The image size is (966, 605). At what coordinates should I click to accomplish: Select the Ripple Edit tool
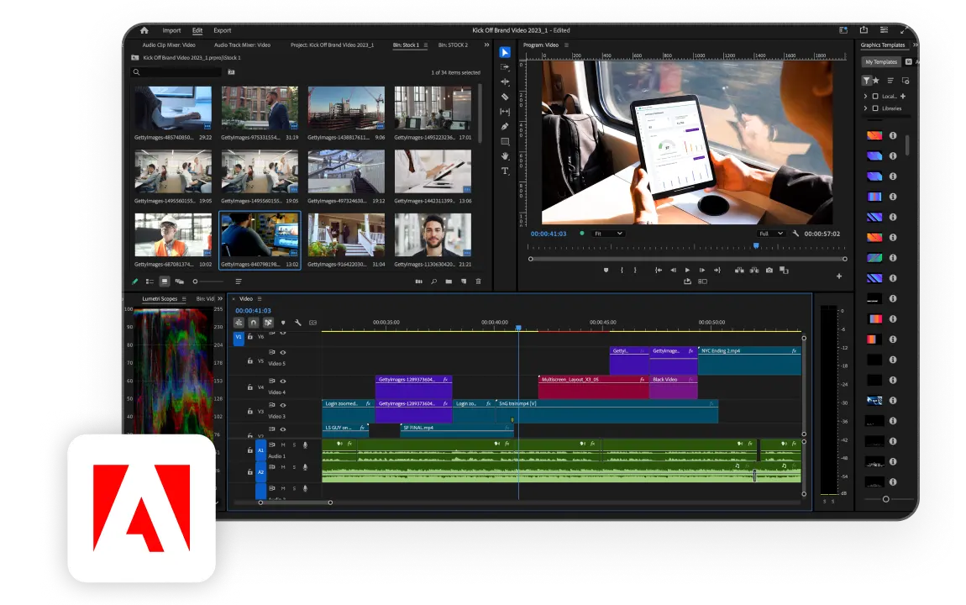(x=505, y=82)
